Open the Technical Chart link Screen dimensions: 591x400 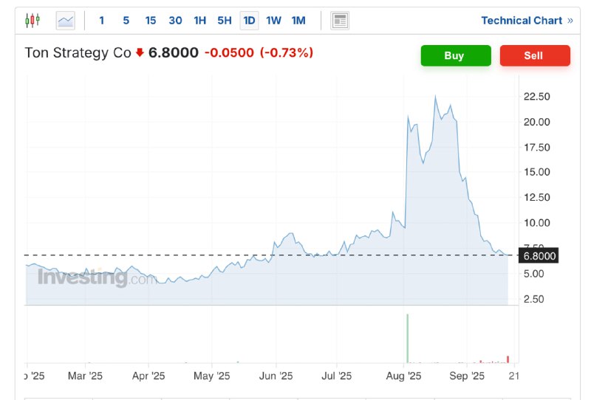coord(522,21)
